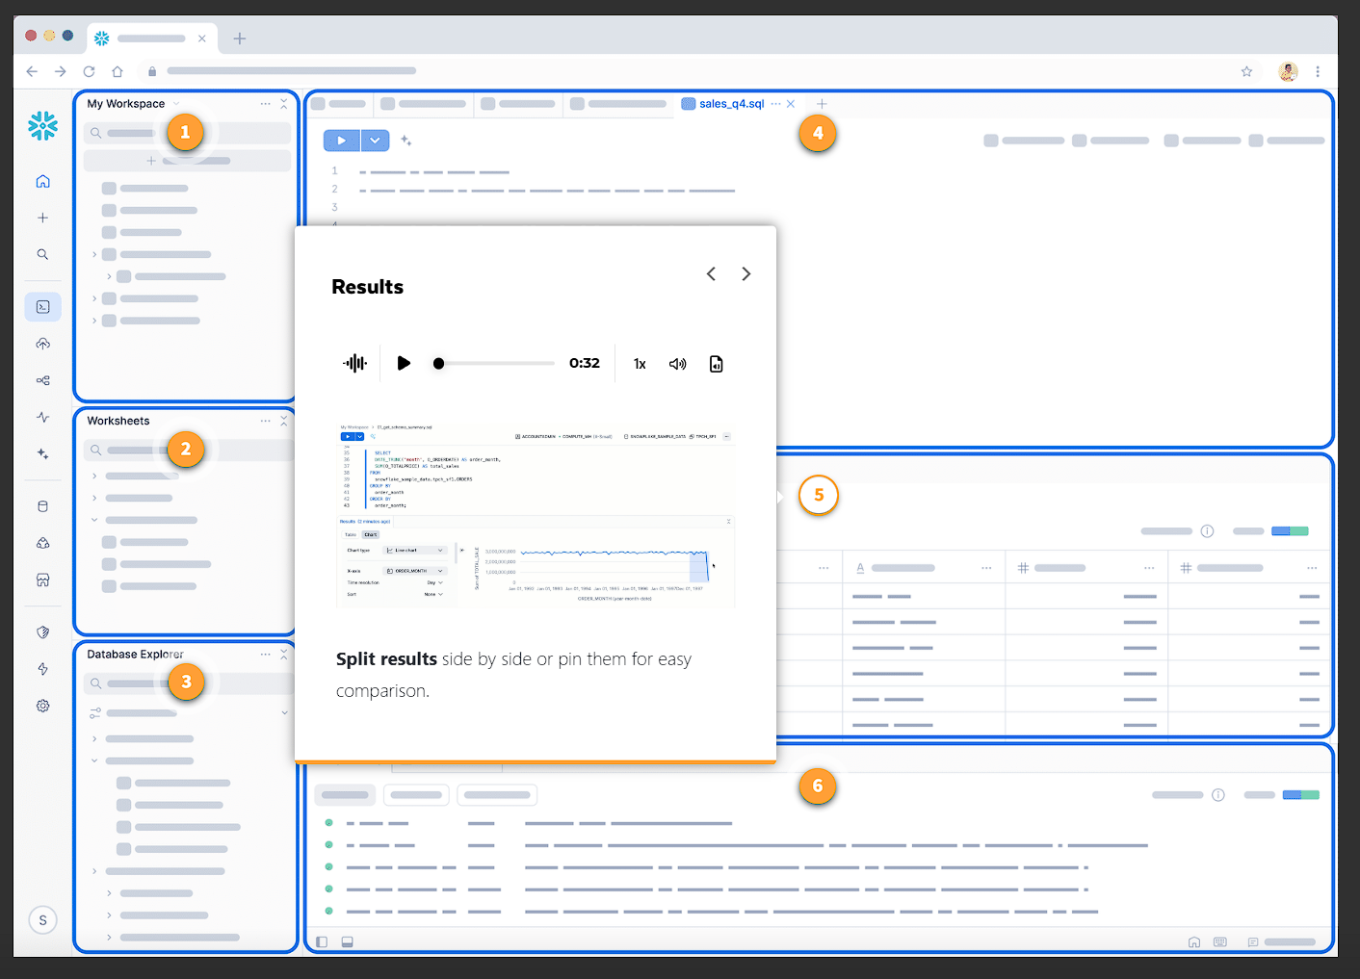Open the sidebar Search icon

point(42,254)
